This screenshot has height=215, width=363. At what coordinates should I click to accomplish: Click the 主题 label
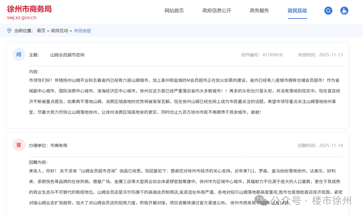pyautogui.click(x=34, y=55)
